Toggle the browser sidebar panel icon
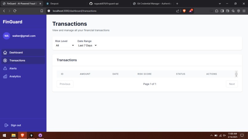The height and width of the screenshot is (139, 248). [222, 11]
